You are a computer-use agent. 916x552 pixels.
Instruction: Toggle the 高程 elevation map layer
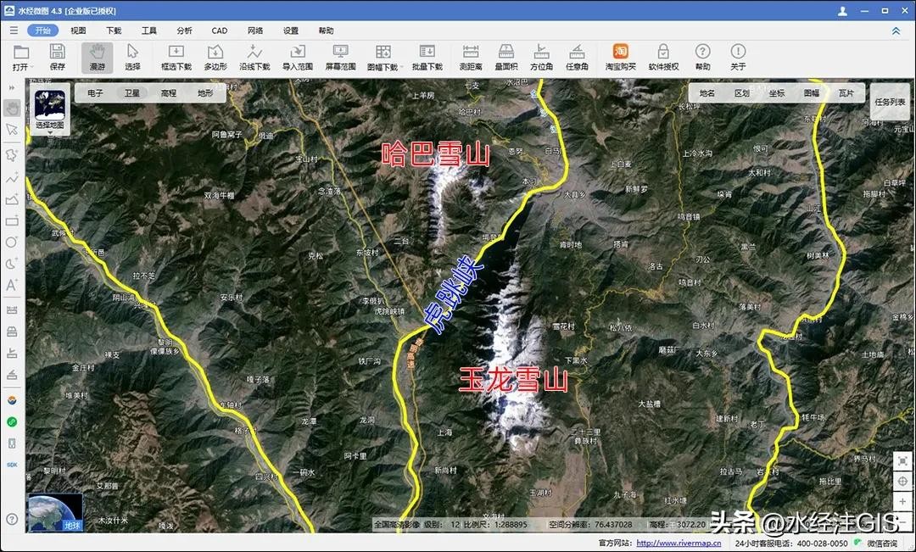[168, 93]
